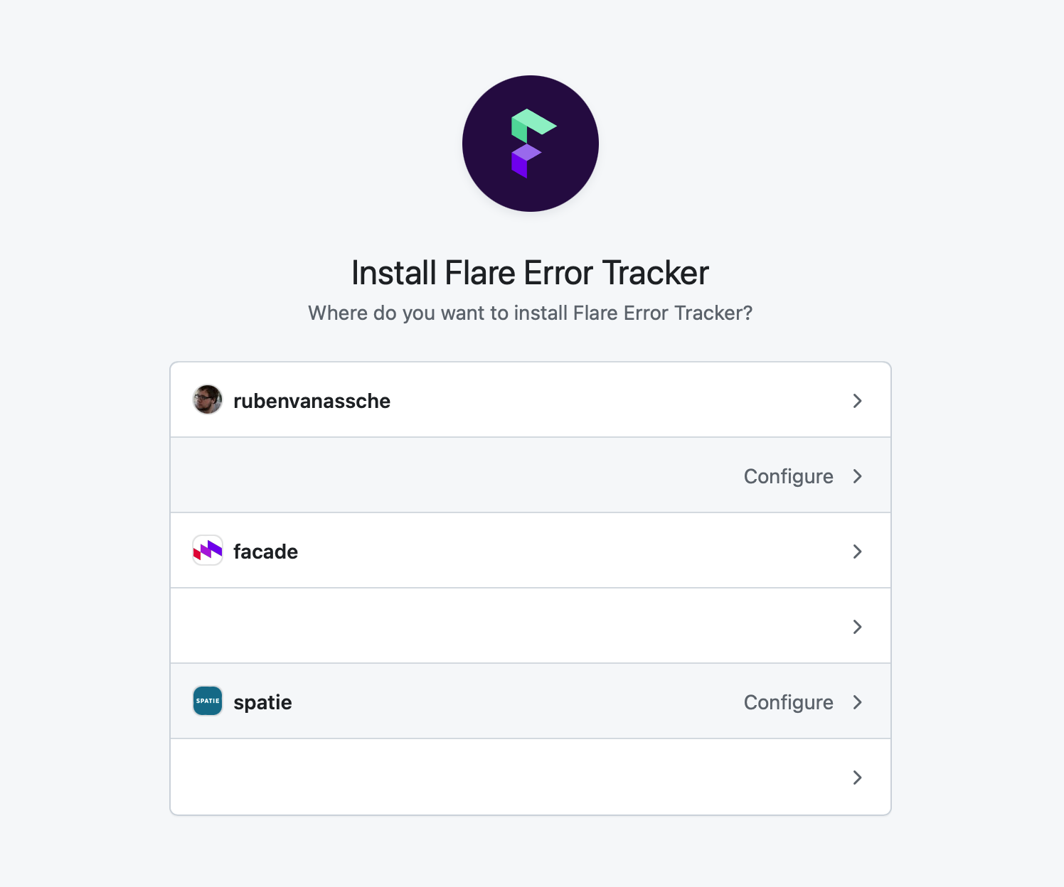Image resolution: width=1064 pixels, height=887 pixels.
Task: Select the spatie organization row
Action: pyautogui.click(x=498, y=701)
